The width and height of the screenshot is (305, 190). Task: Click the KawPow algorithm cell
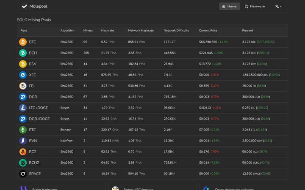click(x=67, y=141)
